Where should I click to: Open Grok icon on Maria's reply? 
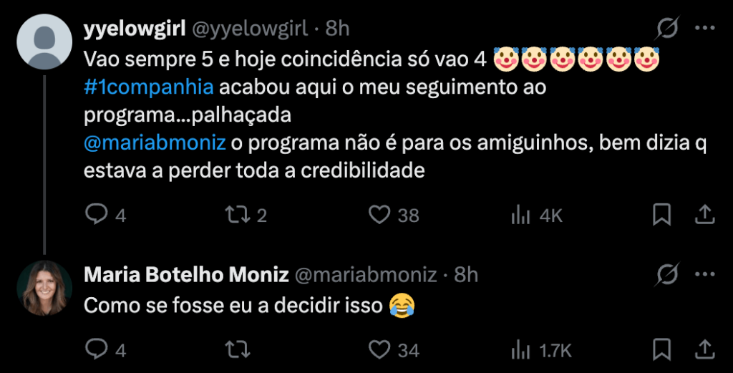point(667,274)
